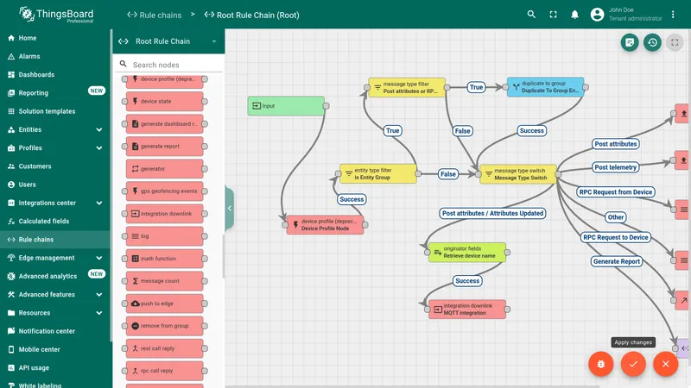
Task: Open Alarms in sidebar
Action: (55, 56)
